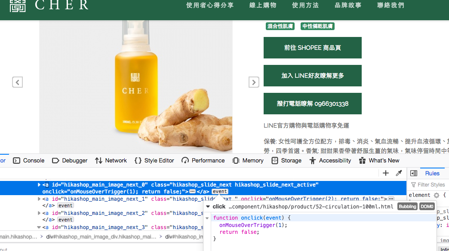Image resolution: width=449 pixels, height=251 pixels.
Task: Click event badge on hikashop_main_image_next_0
Action: 220,191
